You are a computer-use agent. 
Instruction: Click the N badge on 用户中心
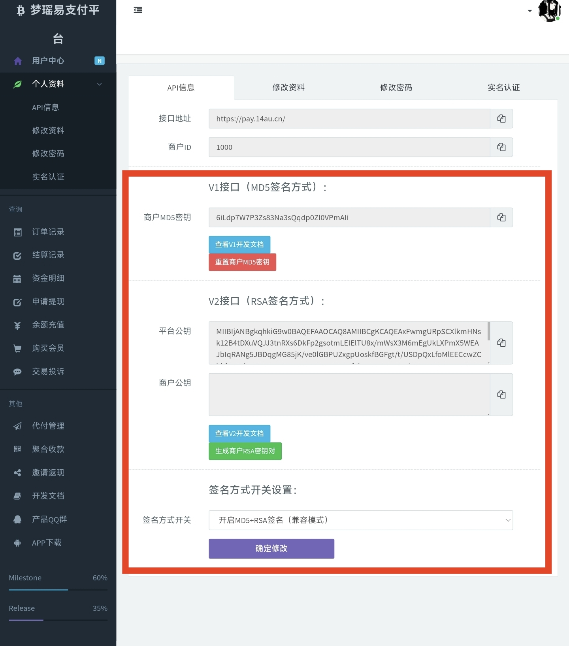pyautogui.click(x=100, y=60)
